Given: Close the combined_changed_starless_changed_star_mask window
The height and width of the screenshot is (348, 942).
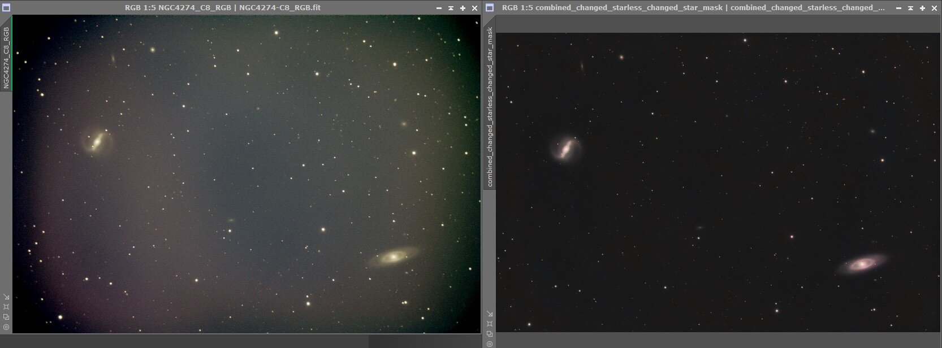Looking at the screenshot, I should click(x=934, y=8).
